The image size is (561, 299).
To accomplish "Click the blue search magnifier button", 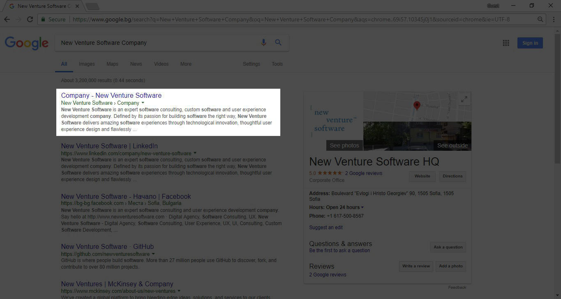I will tap(278, 42).
